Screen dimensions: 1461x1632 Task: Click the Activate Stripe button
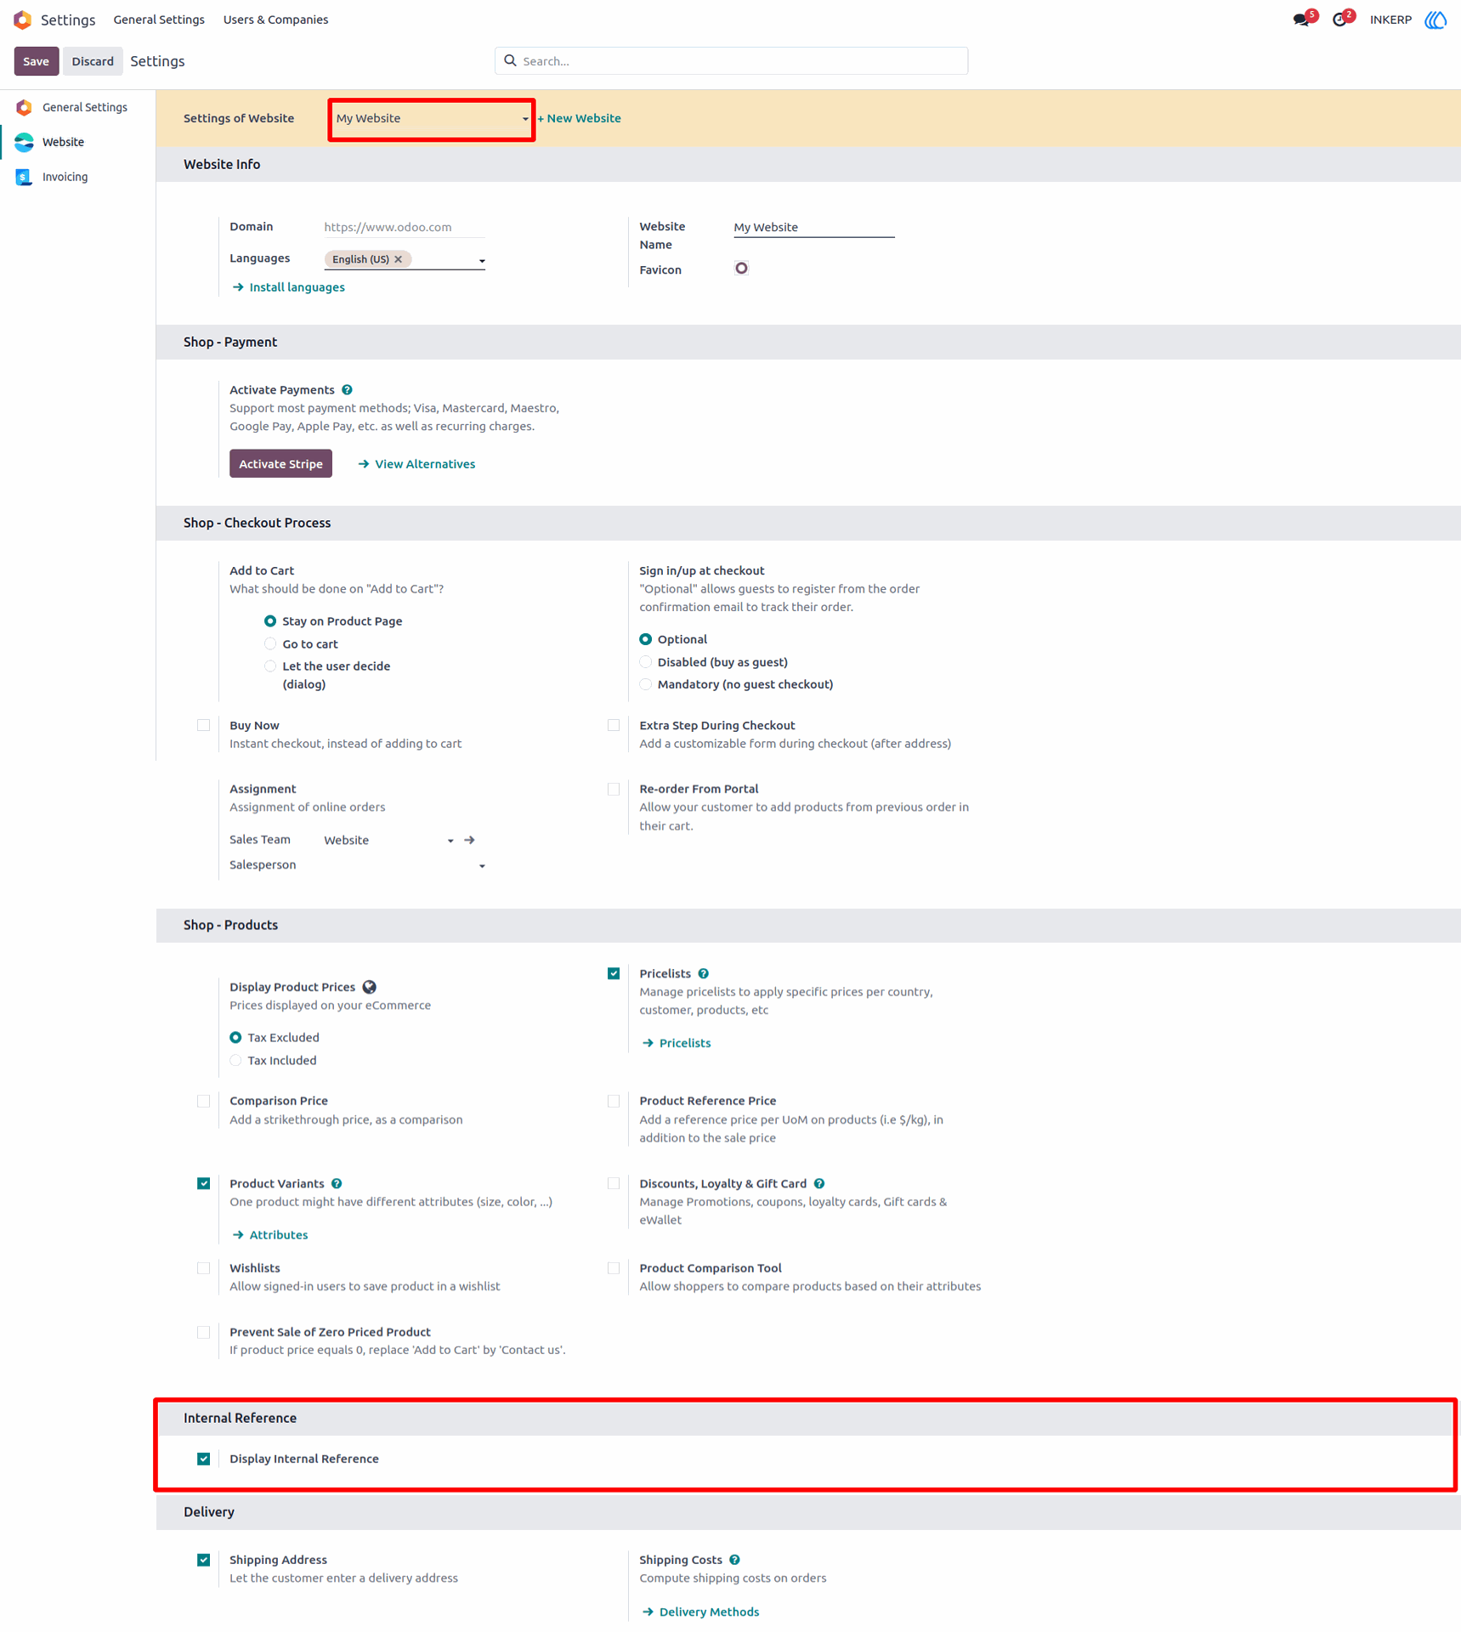click(280, 464)
